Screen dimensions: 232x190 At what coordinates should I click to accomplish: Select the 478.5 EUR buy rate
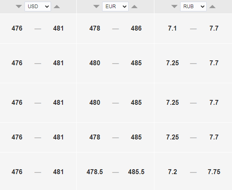[95, 172]
